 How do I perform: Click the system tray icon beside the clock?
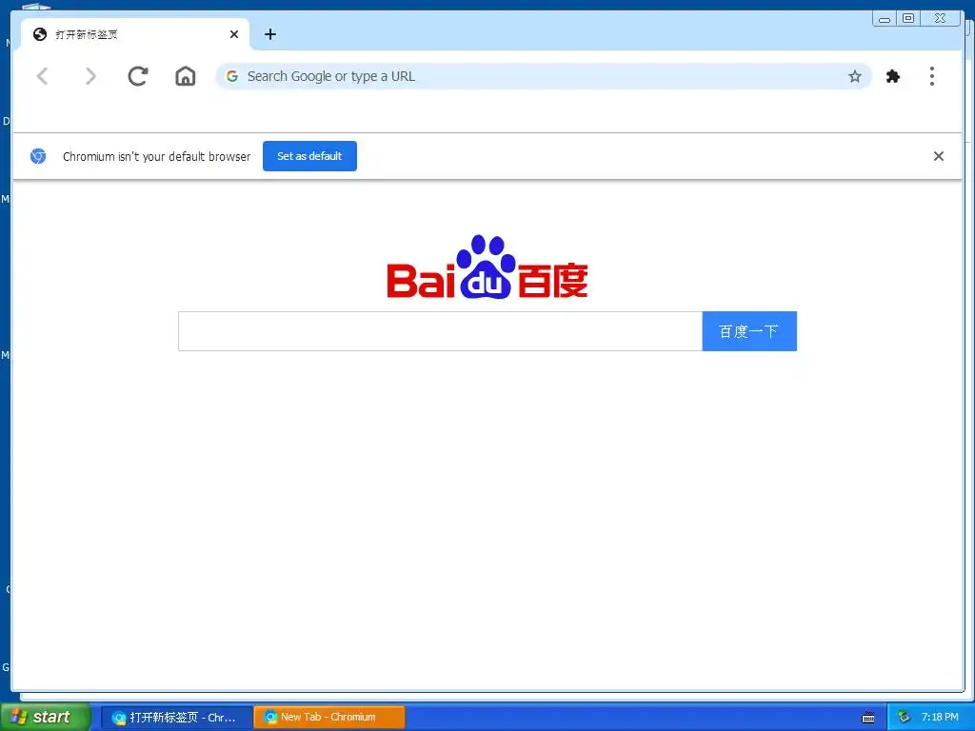coord(904,718)
